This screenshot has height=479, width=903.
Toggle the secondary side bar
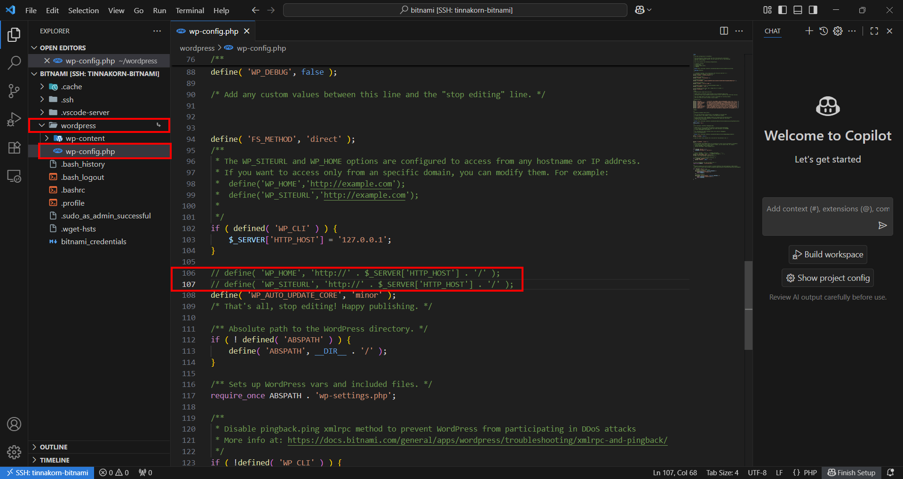coord(813,10)
